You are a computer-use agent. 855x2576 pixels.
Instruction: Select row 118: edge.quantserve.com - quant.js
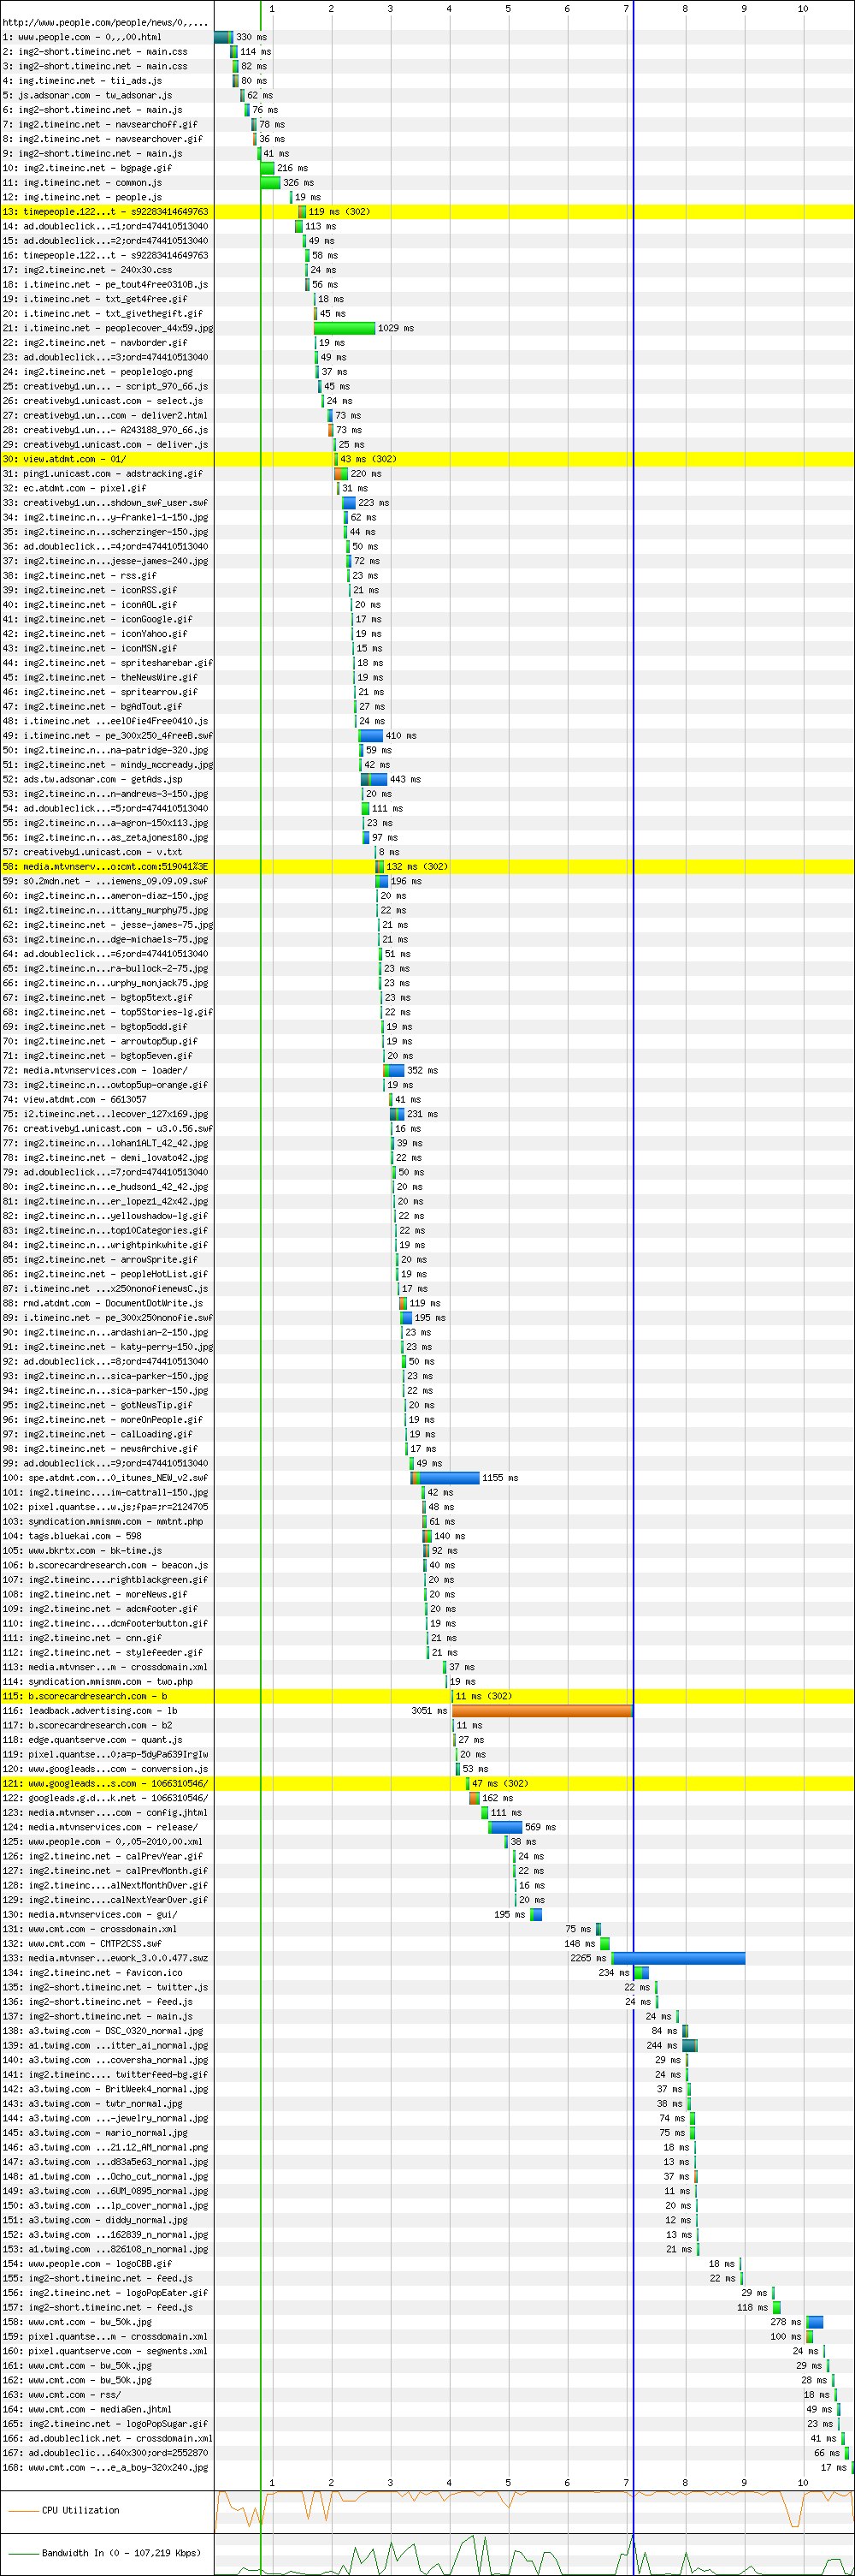[427, 1740]
